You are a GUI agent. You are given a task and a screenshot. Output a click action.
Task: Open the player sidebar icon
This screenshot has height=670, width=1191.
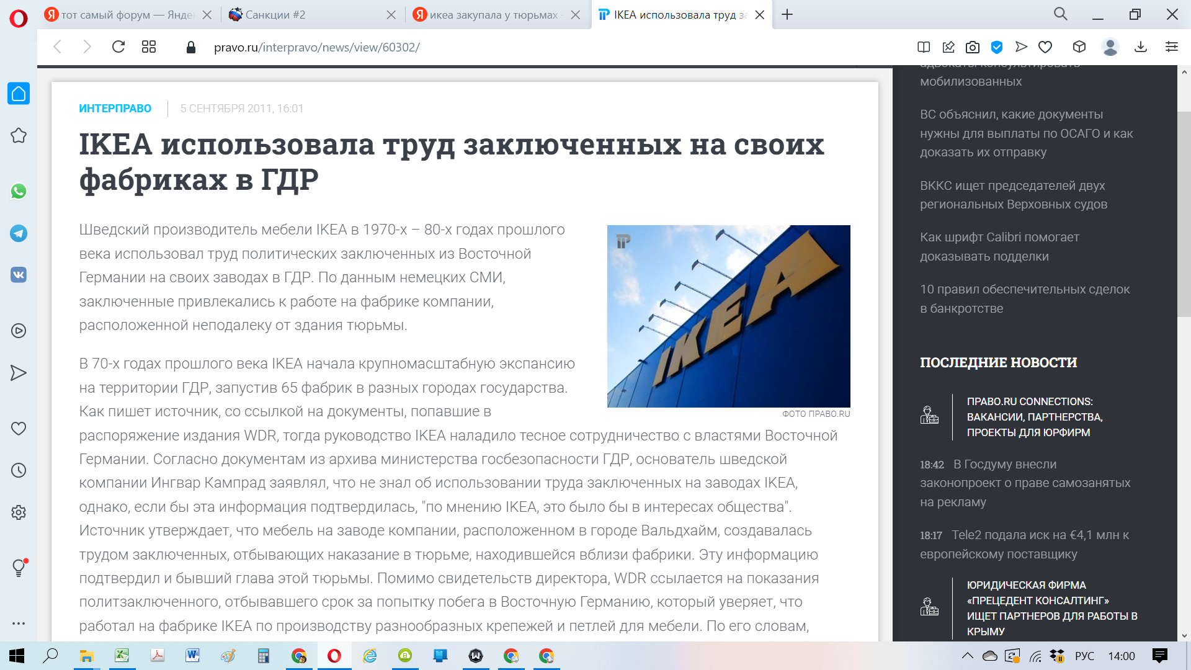tap(19, 331)
